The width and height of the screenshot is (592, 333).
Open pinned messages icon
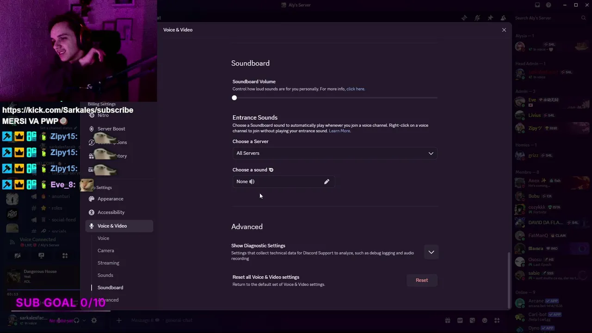(x=490, y=18)
